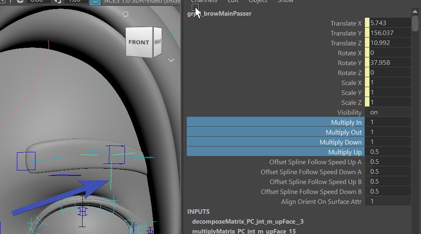Select the highlighted Multiply Out channel
Screen dimensions: 421x234
click(x=275, y=132)
